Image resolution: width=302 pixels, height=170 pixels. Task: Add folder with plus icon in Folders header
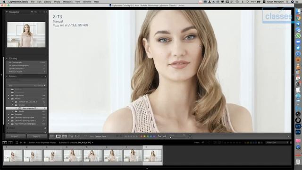(45, 76)
